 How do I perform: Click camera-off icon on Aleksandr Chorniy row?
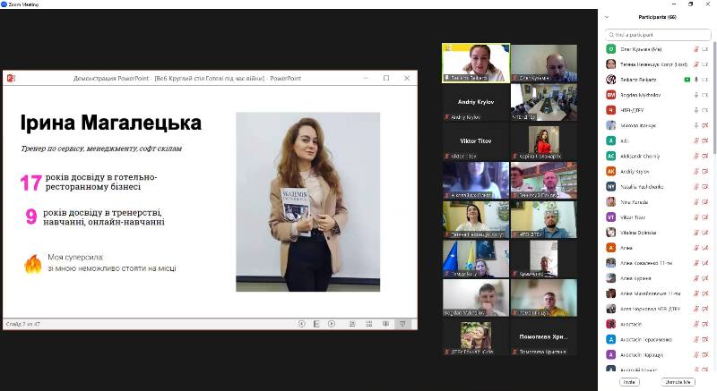coord(705,156)
